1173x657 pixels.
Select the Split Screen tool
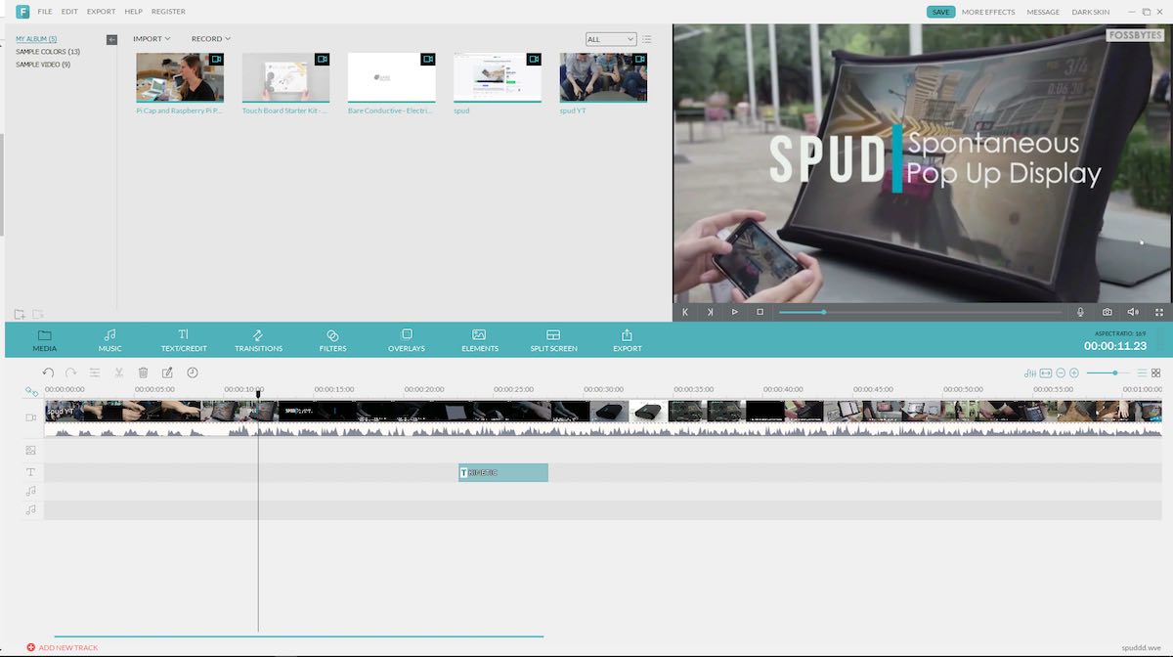pyautogui.click(x=553, y=340)
